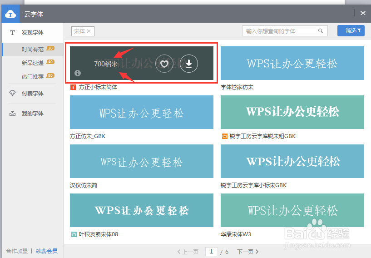
Task: Open the 付费字体 section
Action: 32,94
